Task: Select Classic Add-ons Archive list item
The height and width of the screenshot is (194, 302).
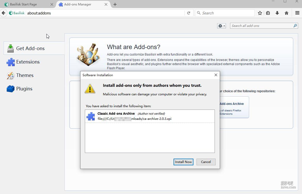Action: (x=150, y=116)
